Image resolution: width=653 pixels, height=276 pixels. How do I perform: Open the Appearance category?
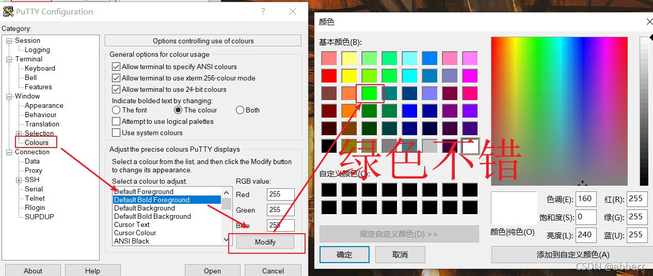[44, 106]
